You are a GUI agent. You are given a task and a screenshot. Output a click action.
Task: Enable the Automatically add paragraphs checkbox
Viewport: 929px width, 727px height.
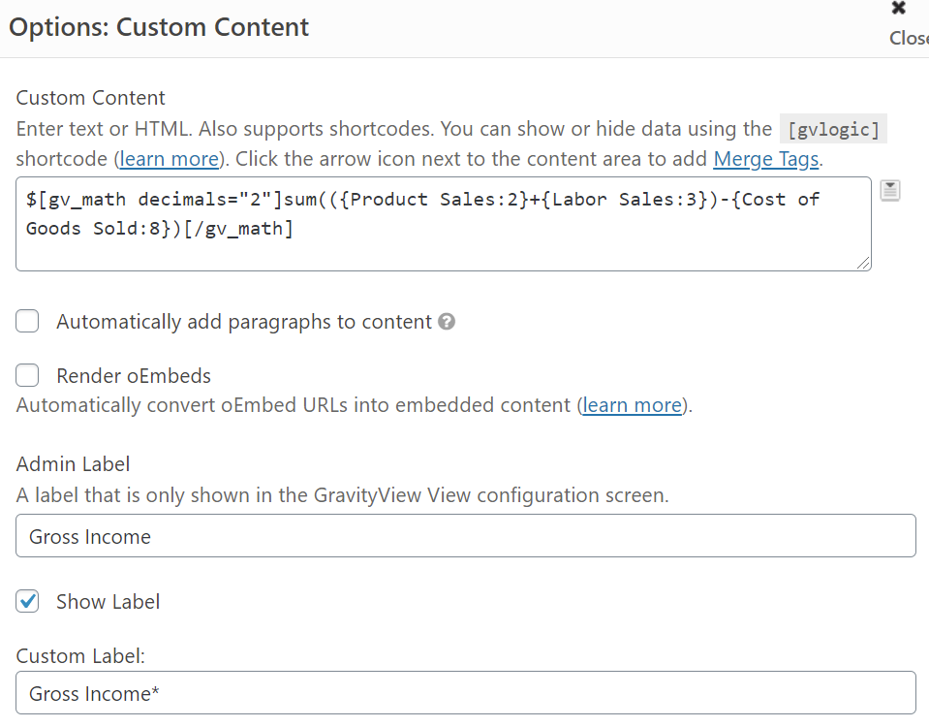coord(27,322)
